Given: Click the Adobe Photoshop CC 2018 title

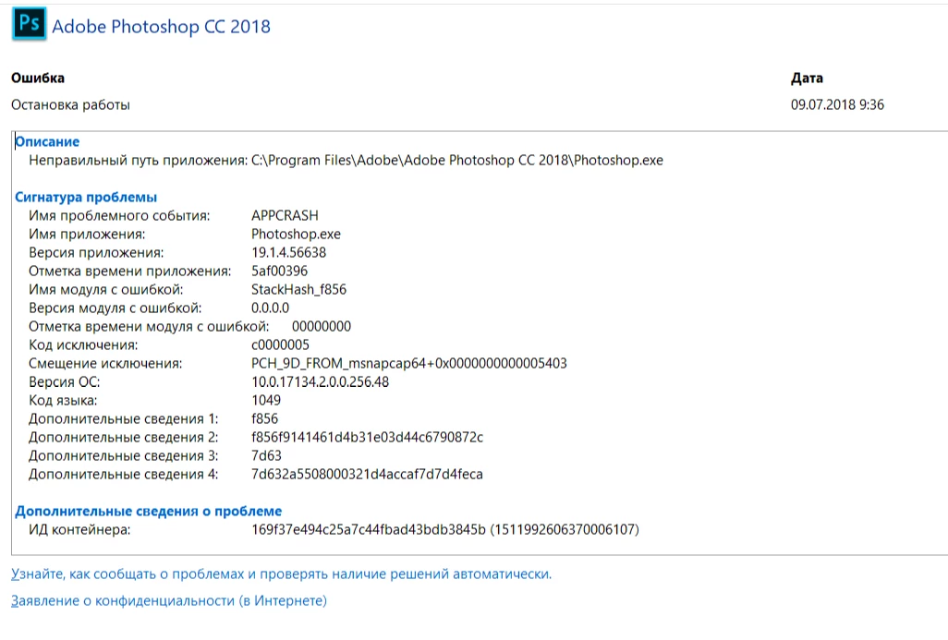Looking at the screenshot, I should (162, 27).
